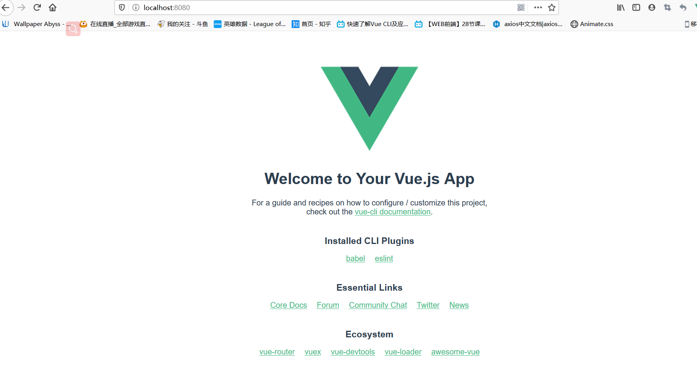Open the babel plugin link
697x379 pixels.
tap(356, 258)
